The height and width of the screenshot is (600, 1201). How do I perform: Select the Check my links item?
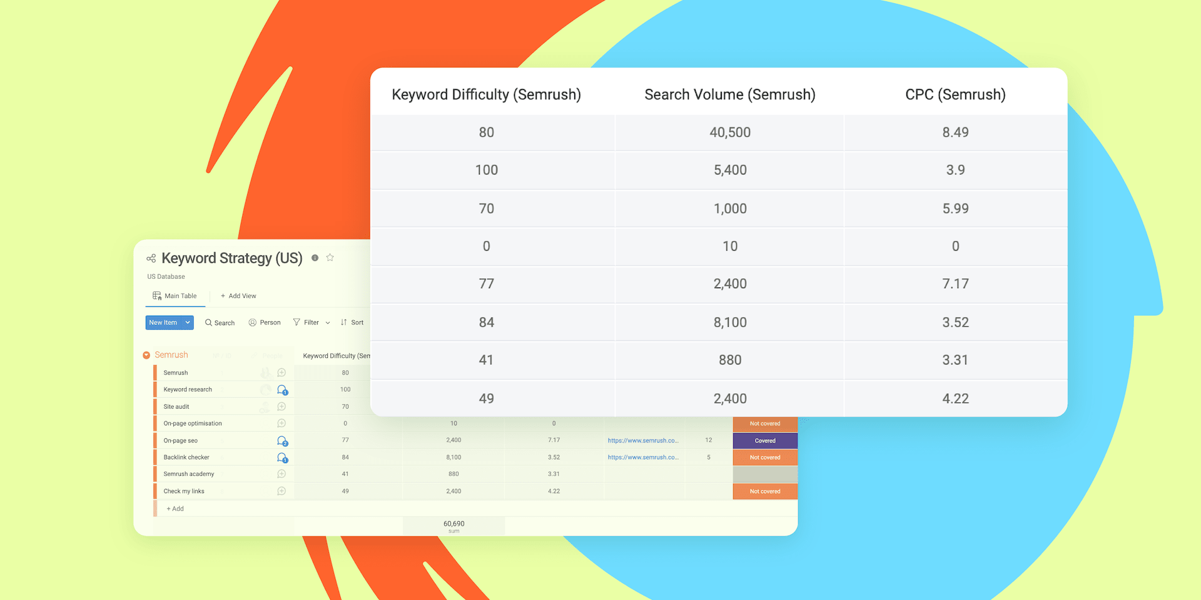point(184,491)
